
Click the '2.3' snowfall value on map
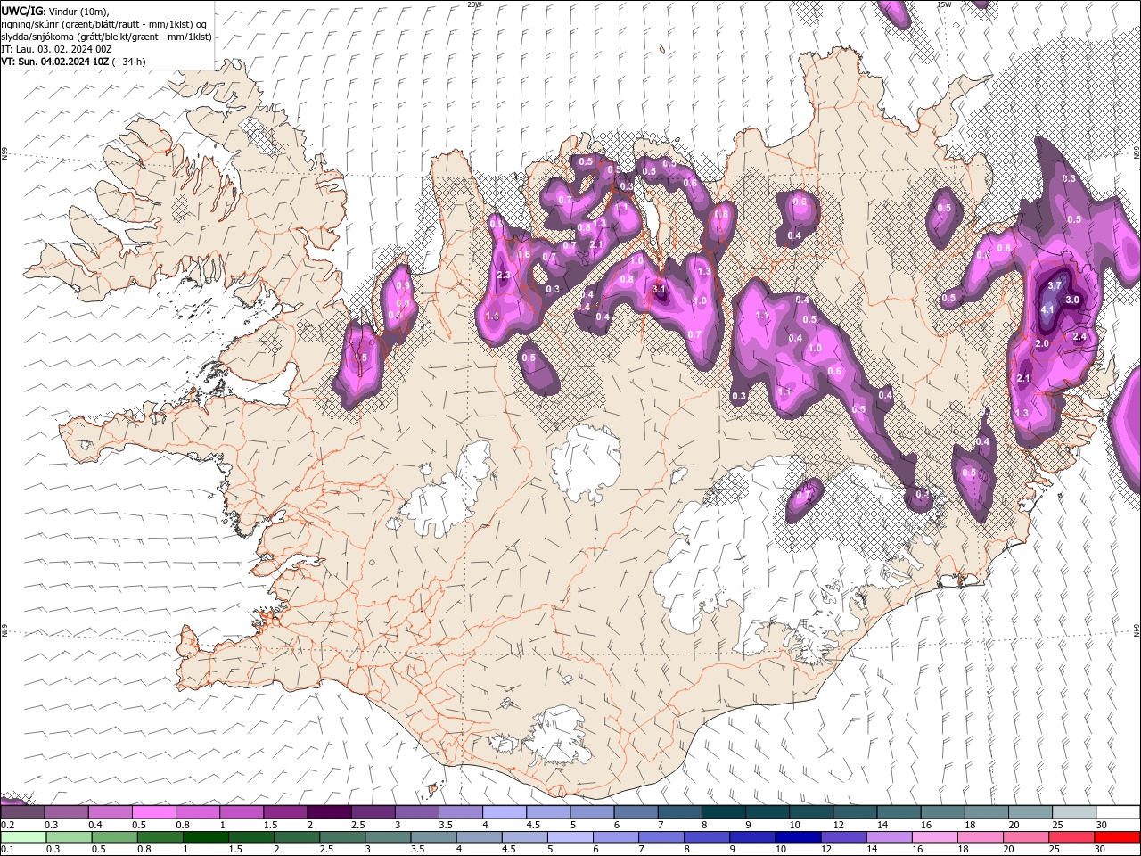click(x=504, y=276)
